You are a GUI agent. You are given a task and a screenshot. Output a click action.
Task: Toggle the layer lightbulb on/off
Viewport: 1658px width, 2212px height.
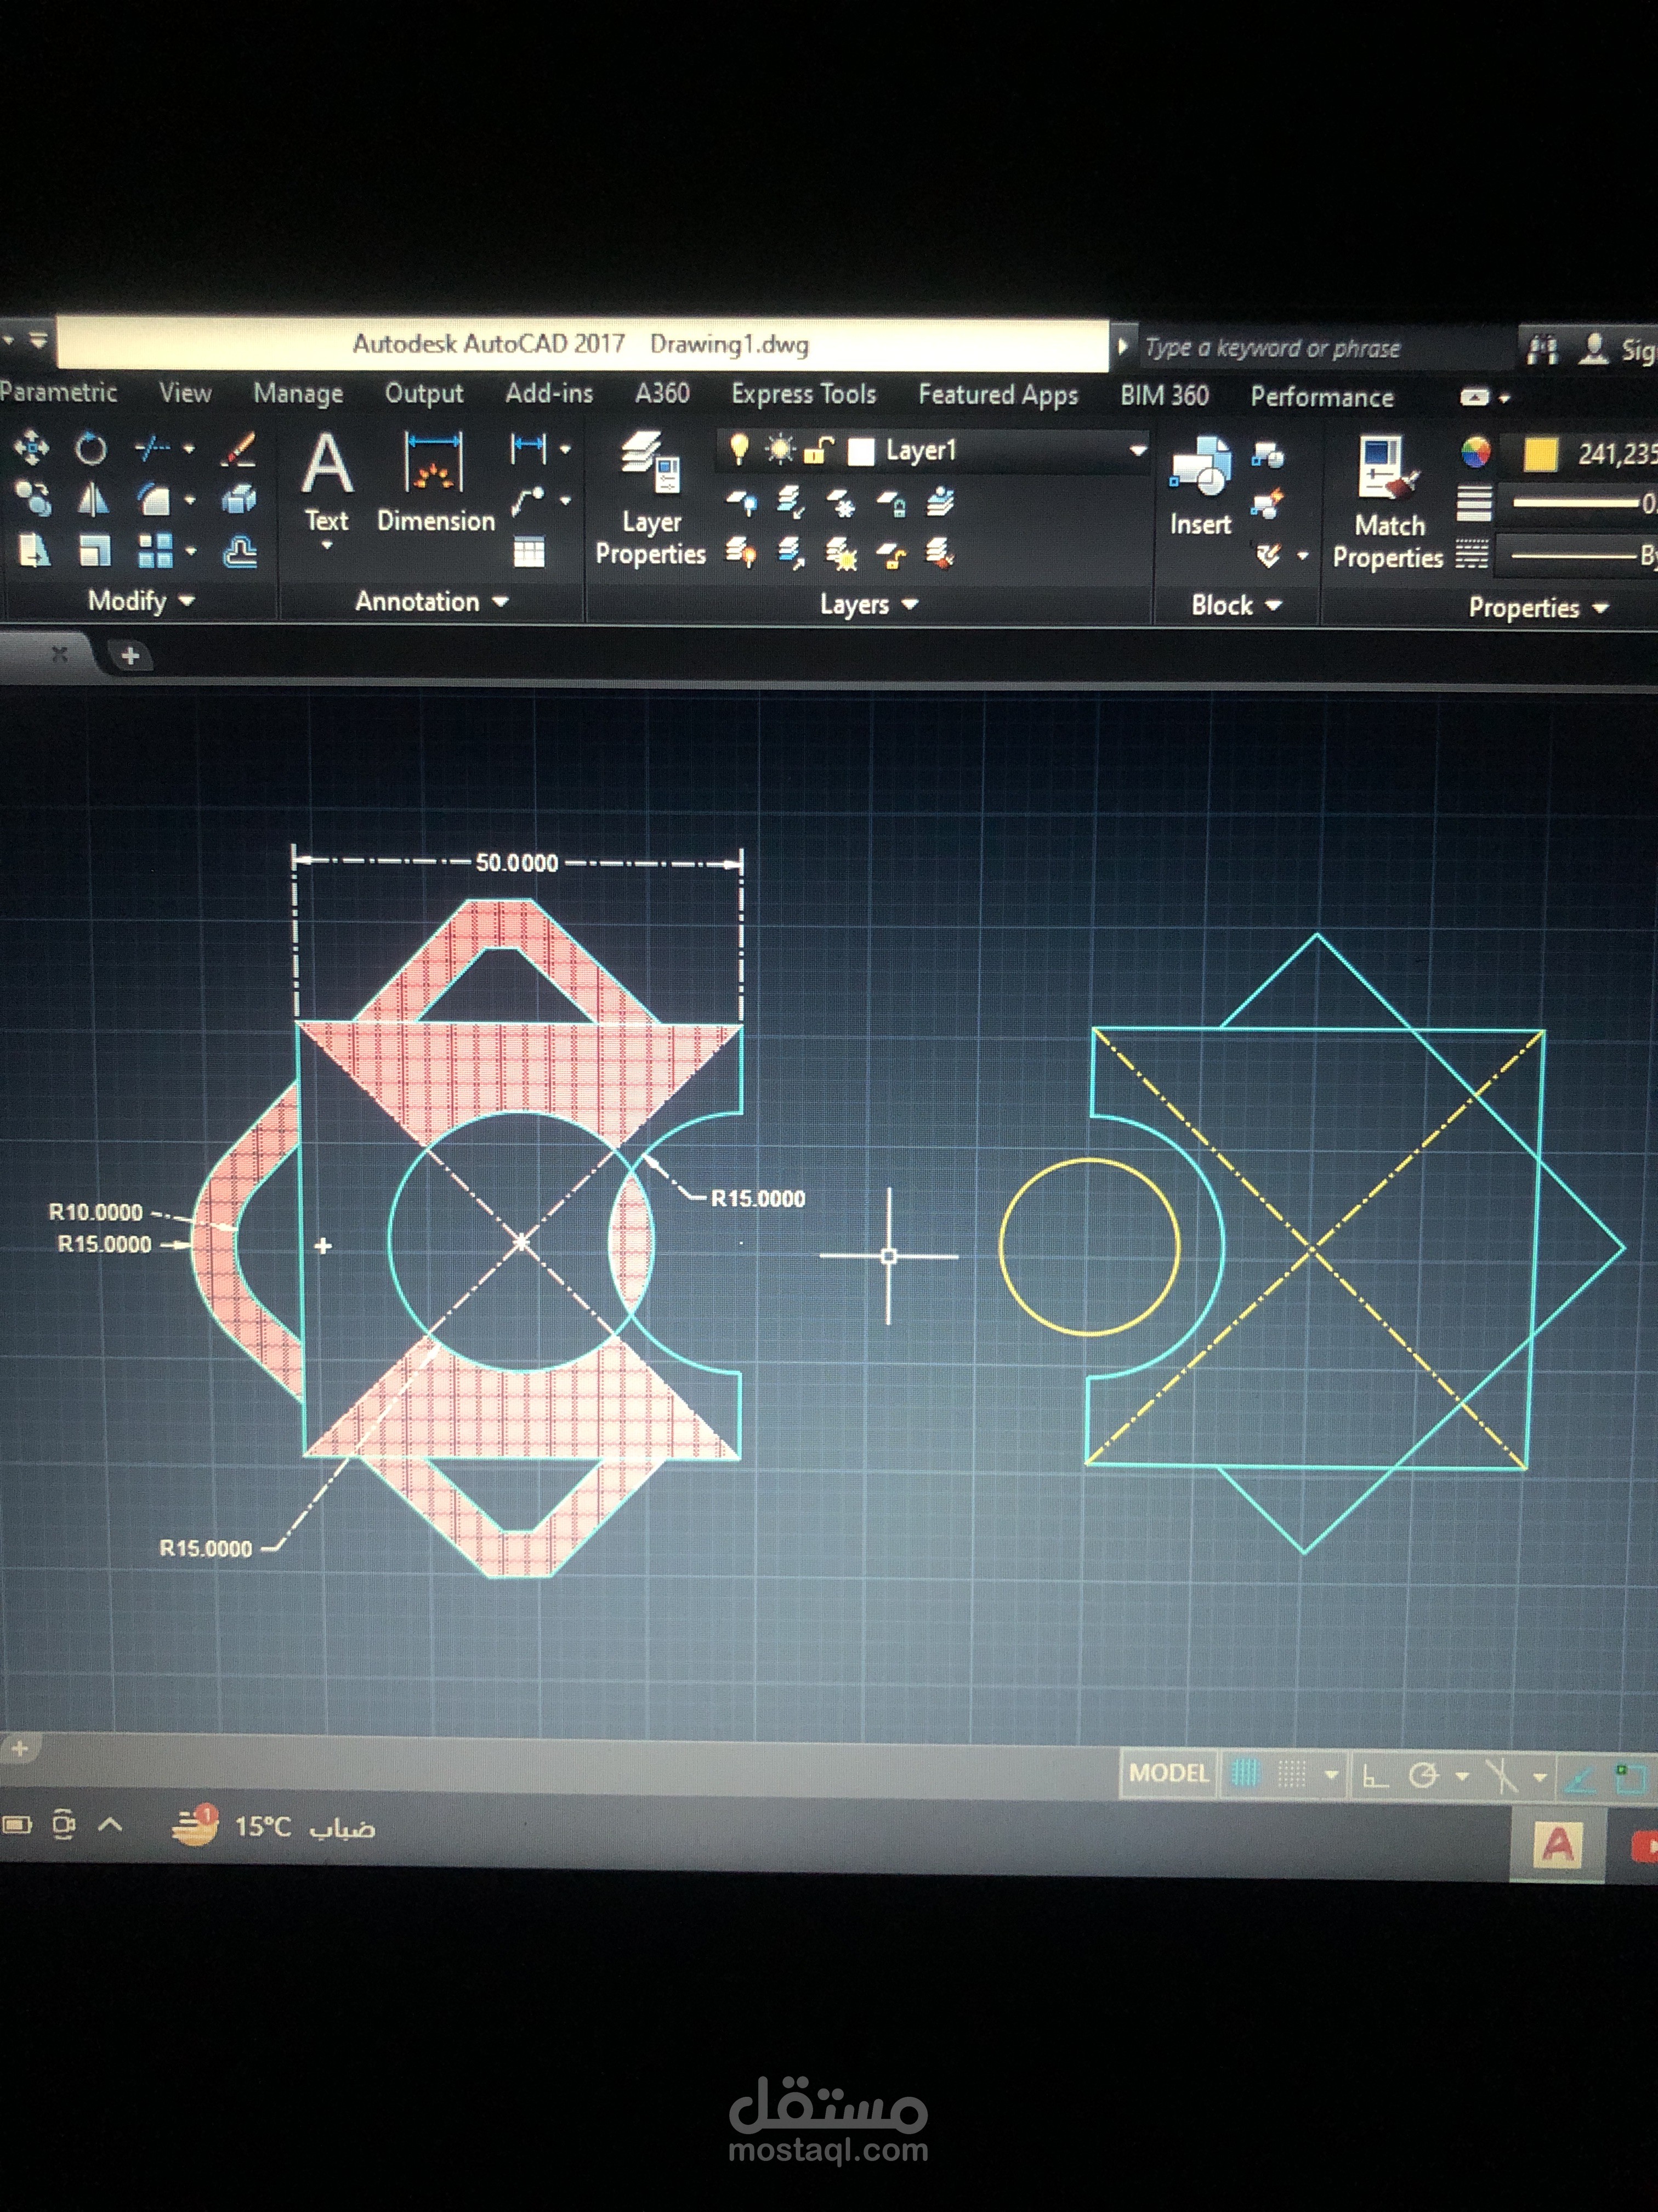[739, 449]
